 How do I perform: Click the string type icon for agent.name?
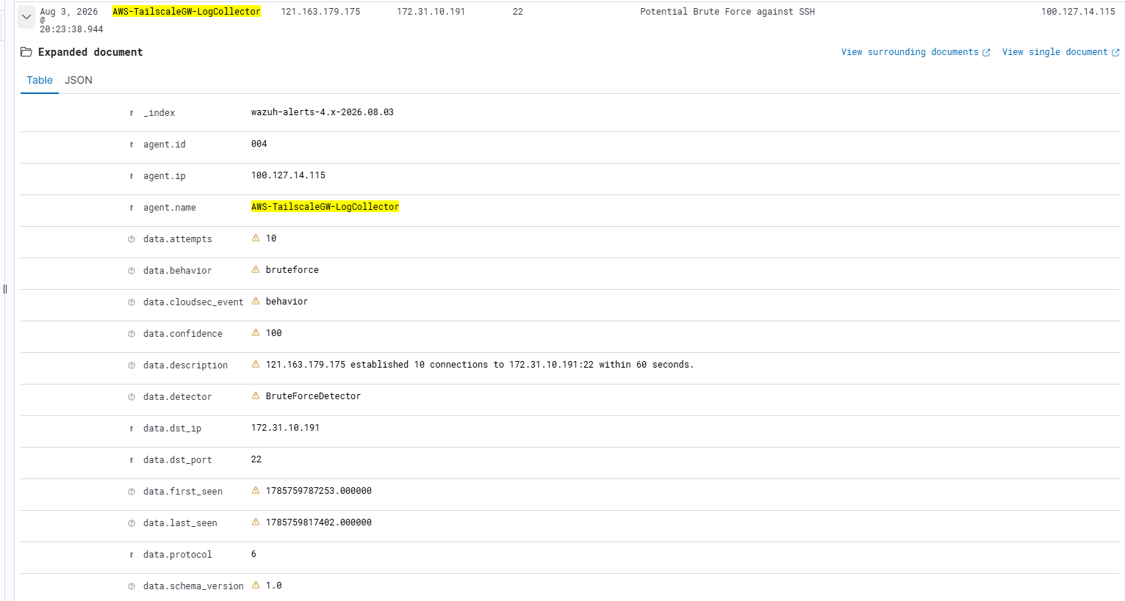[132, 208]
